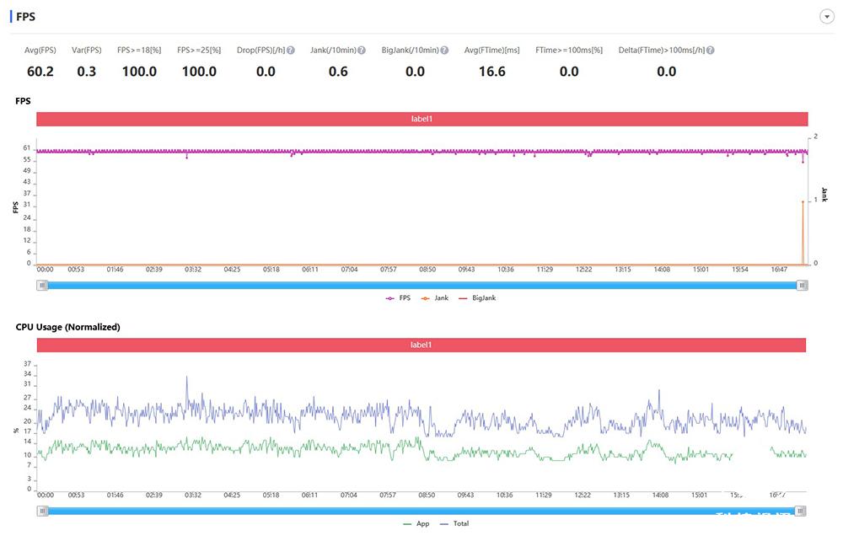Screen dimensions: 843x557
Task: Click the CPU total peak near 03:32
Action: pos(186,378)
